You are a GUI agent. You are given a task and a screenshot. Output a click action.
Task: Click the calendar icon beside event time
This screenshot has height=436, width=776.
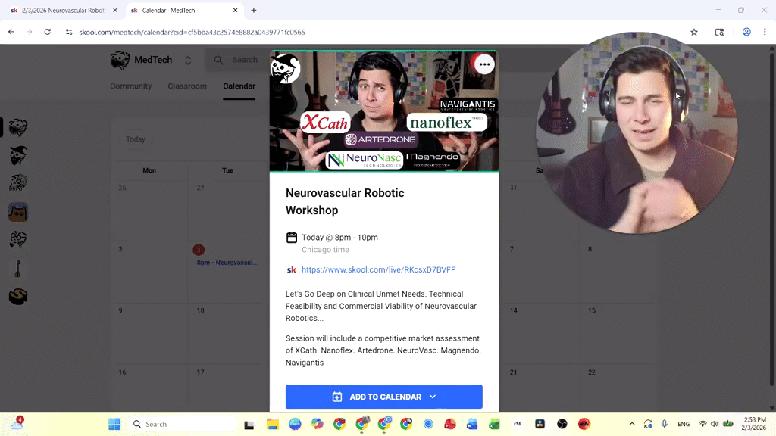(x=292, y=237)
